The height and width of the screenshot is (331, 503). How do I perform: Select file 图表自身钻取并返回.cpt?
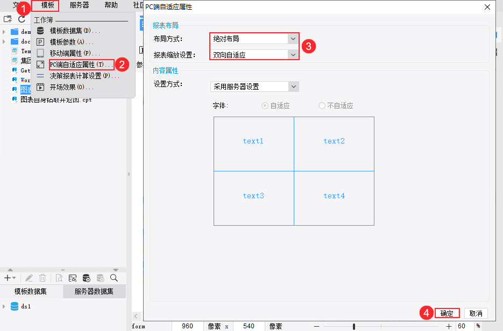(56, 99)
